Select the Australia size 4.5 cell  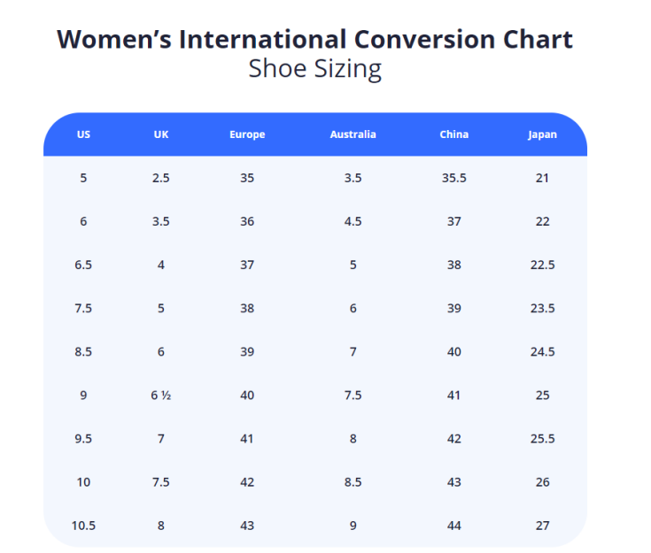(353, 221)
